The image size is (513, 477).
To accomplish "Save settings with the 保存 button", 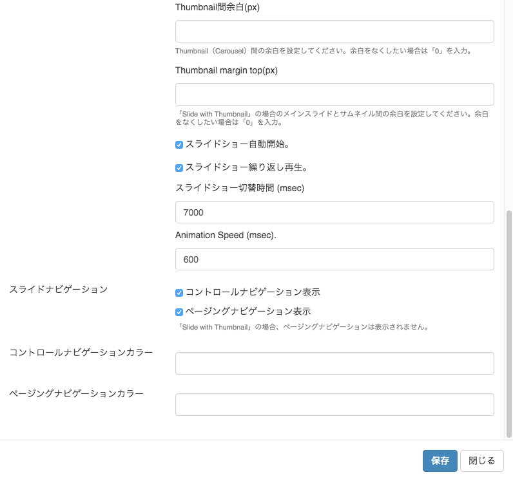I will (x=440, y=461).
